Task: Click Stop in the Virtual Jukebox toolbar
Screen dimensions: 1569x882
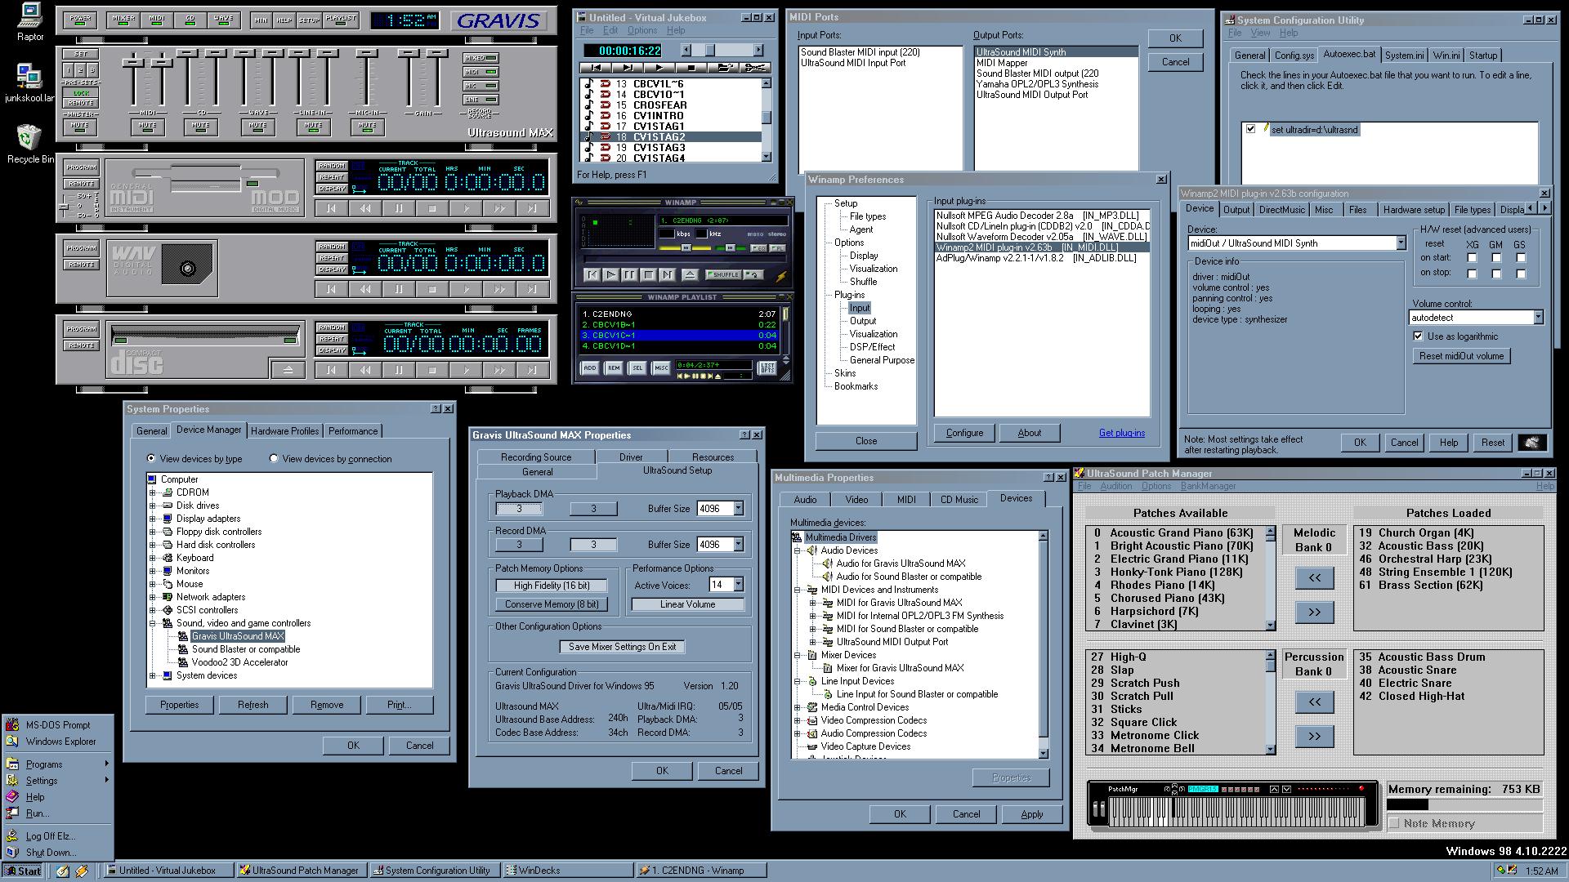Action: click(x=691, y=68)
